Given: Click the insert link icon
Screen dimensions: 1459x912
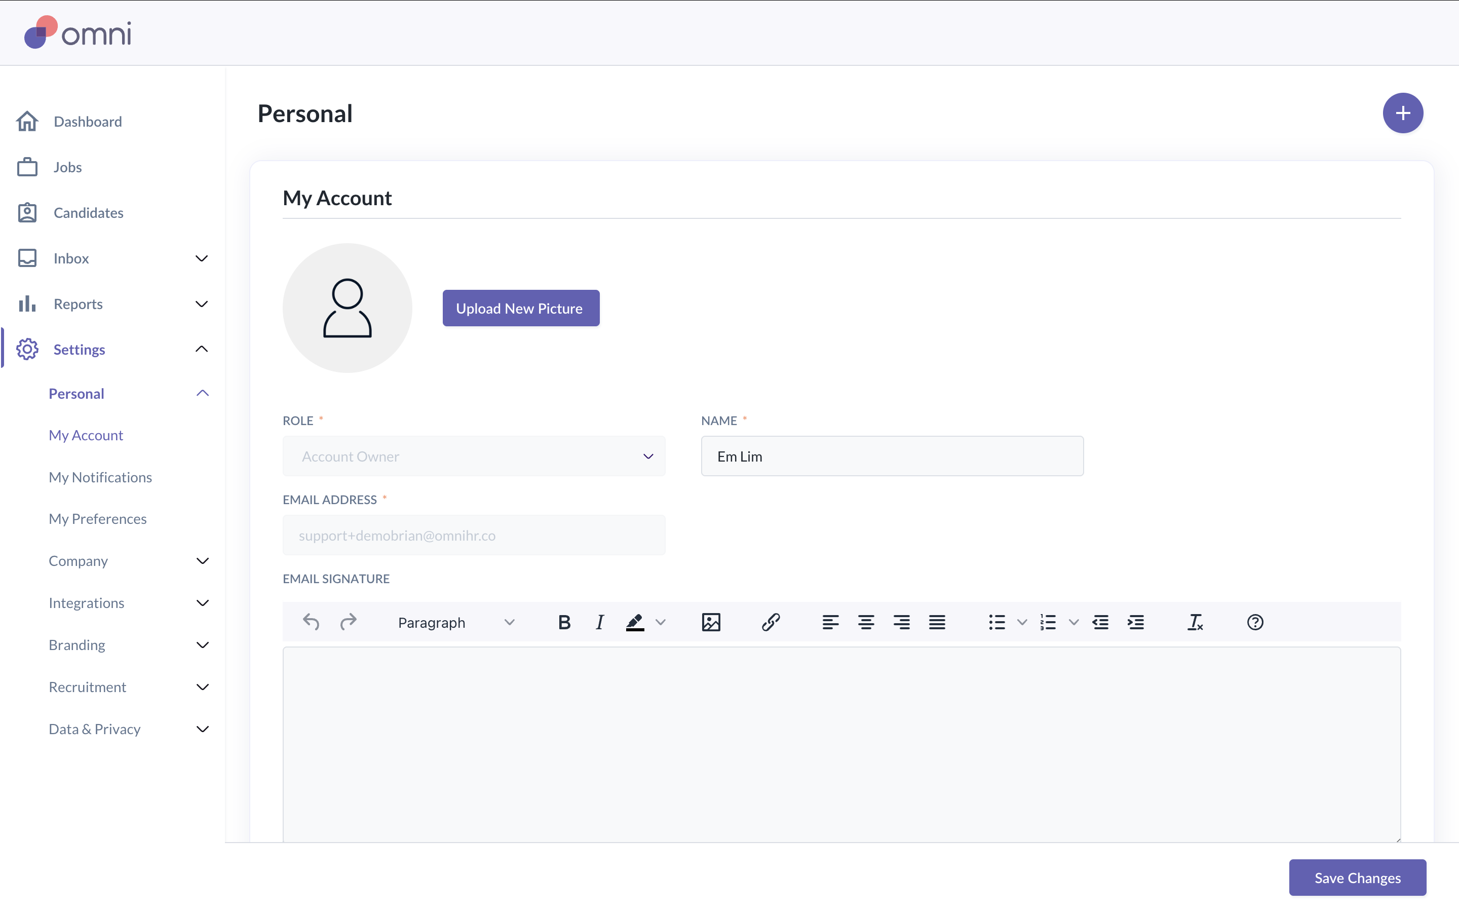Looking at the screenshot, I should [x=771, y=622].
